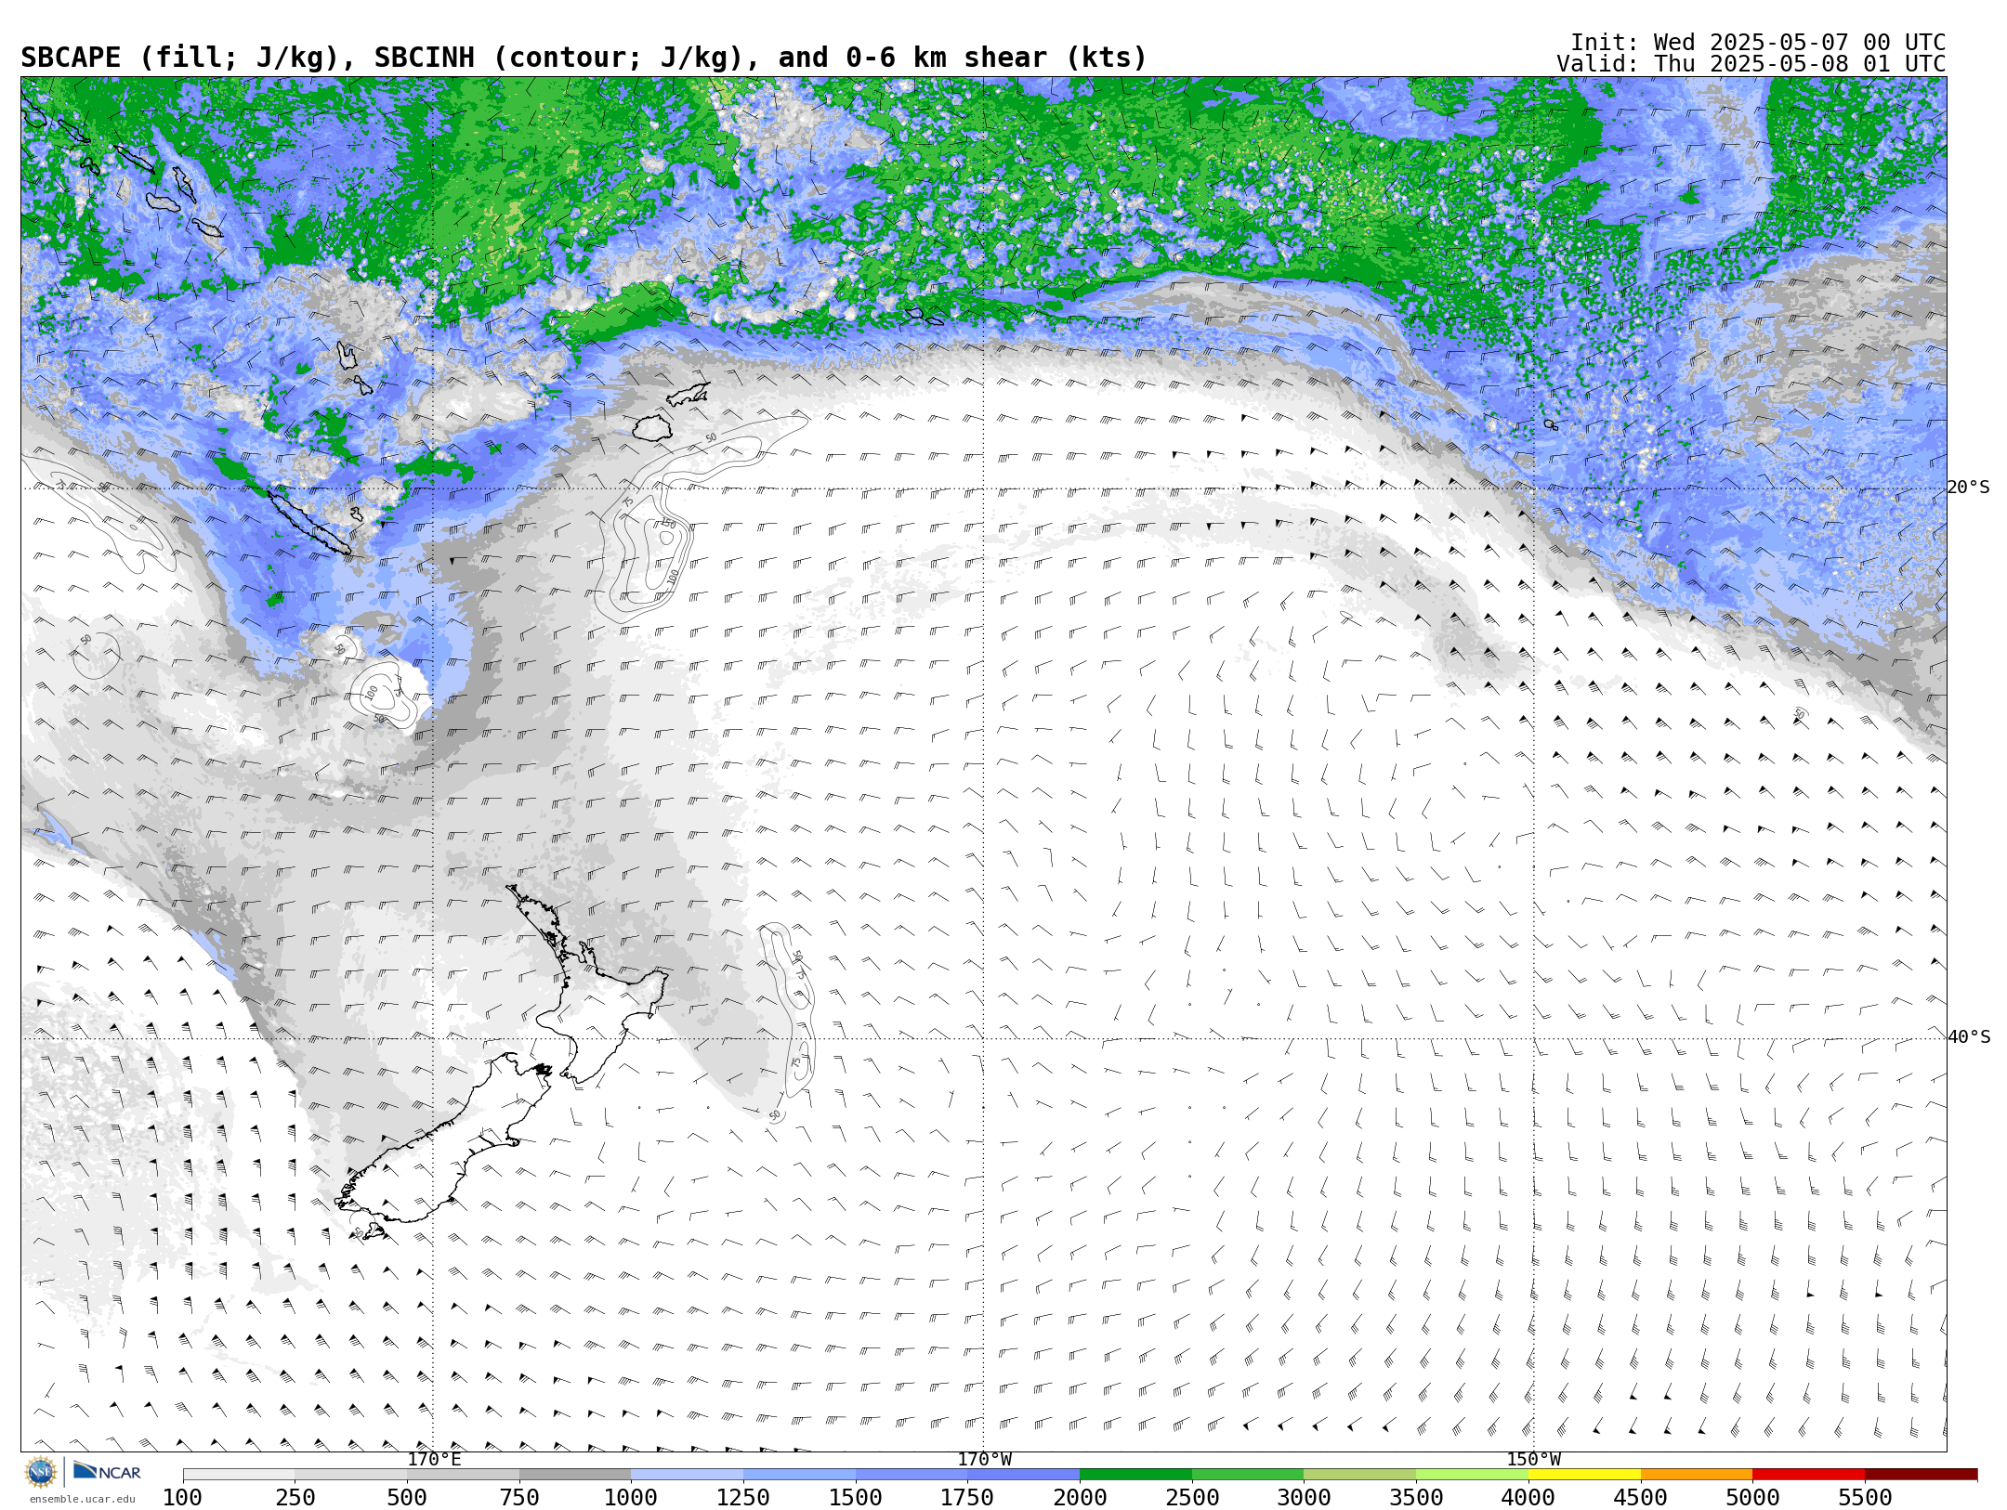Click the 1750 colorbar label
Screen dimensions: 2007x1510
pos(967,1498)
